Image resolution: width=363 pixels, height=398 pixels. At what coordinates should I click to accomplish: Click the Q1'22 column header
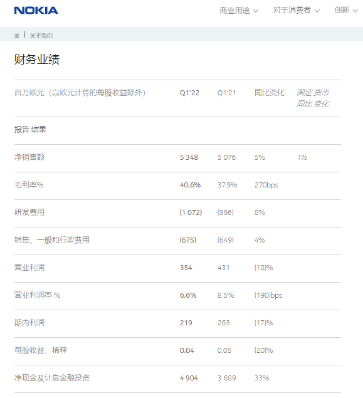(189, 93)
